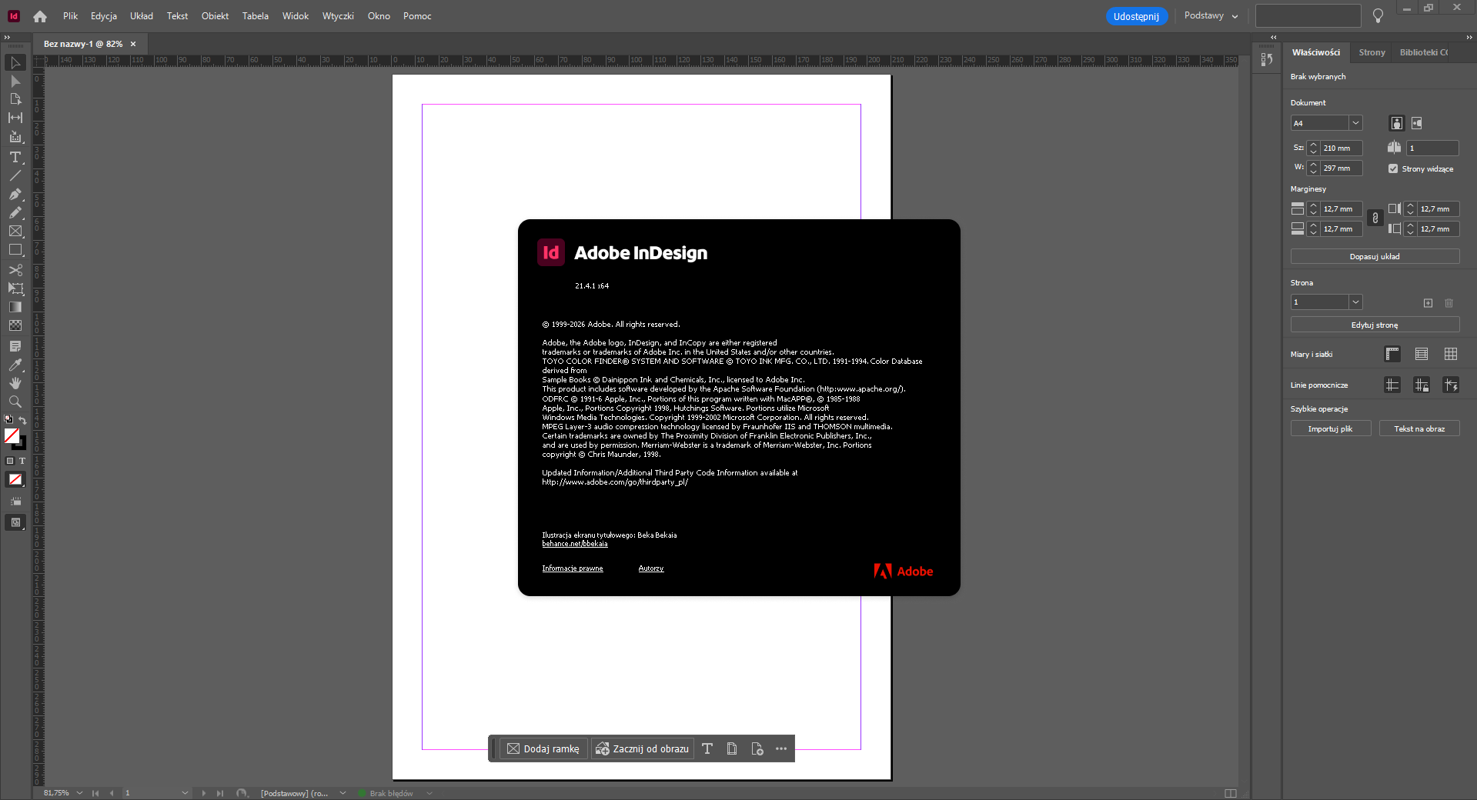Click the lightbulb help icon
The width and height of the screenshot is (1477, 800).
(x=1378, y=16)
